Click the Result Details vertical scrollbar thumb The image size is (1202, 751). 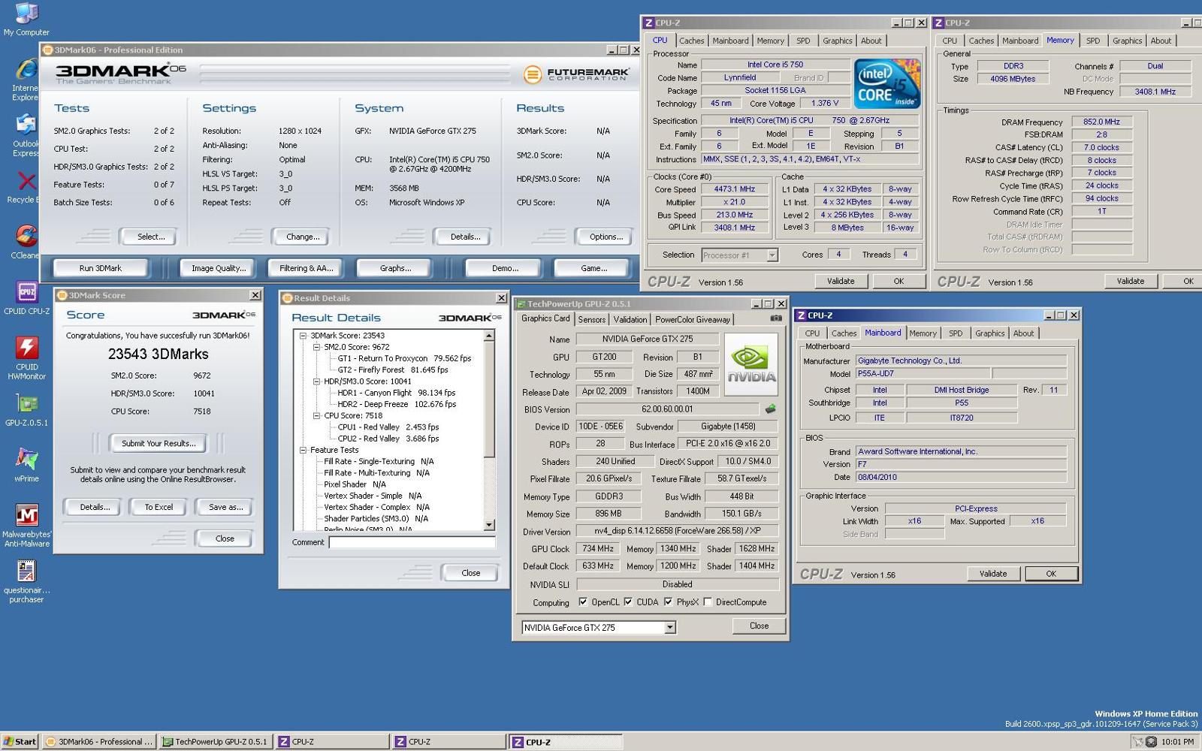pyautogui.click(x=489, y=400)
